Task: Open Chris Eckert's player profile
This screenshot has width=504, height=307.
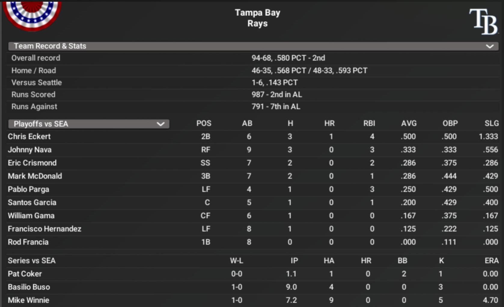Action: [29, 137]
